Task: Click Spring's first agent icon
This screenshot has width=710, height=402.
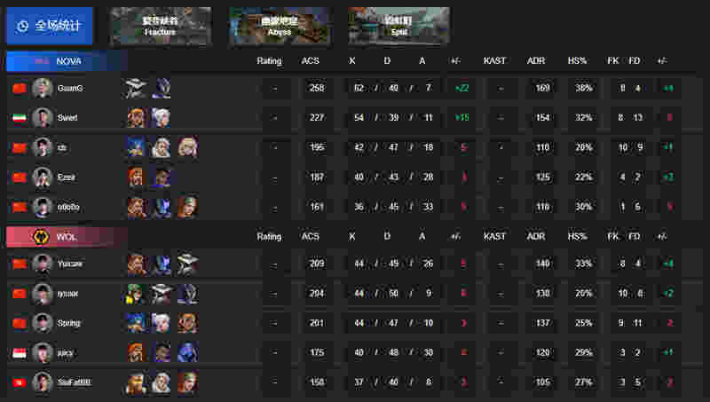Action: 136,323
